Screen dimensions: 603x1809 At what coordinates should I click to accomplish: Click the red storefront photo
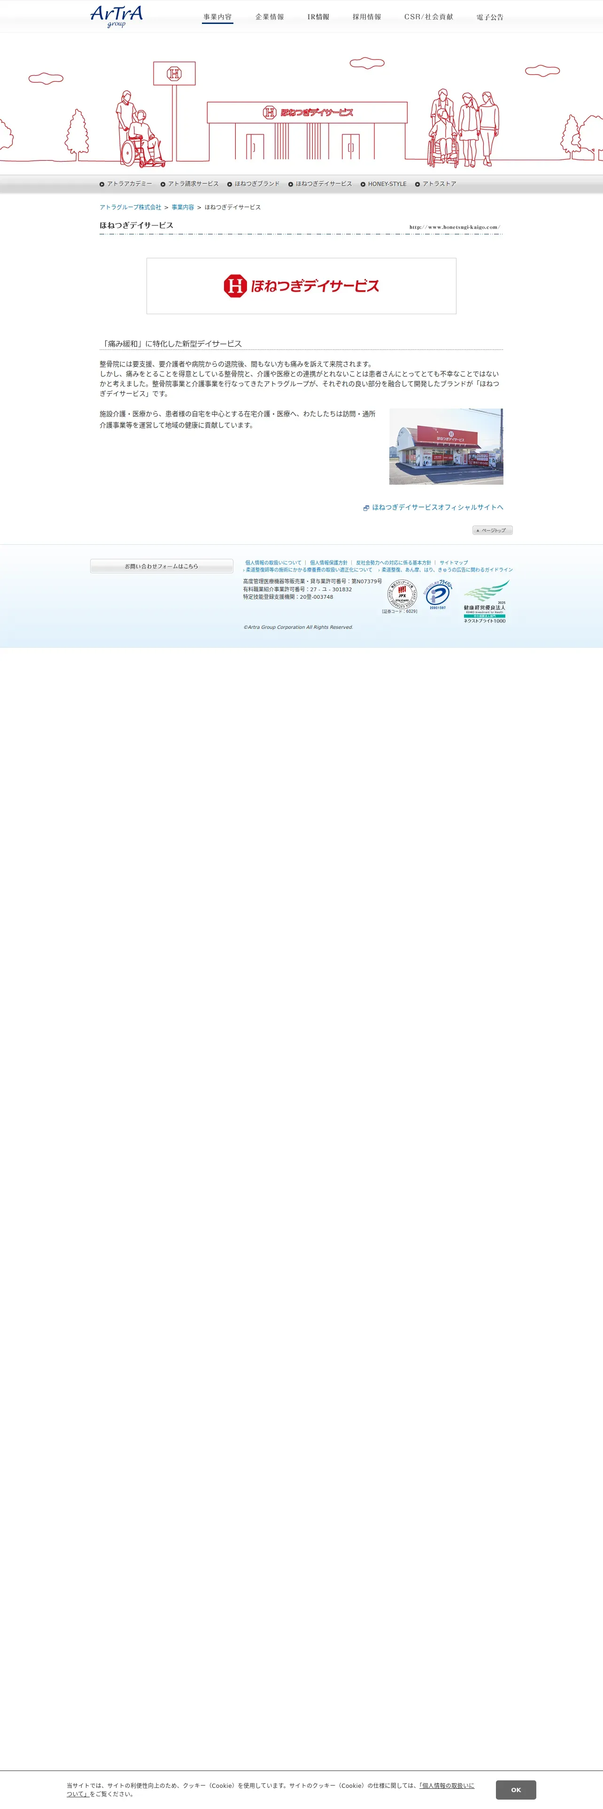pyautogui.click(x=446, y=447)
